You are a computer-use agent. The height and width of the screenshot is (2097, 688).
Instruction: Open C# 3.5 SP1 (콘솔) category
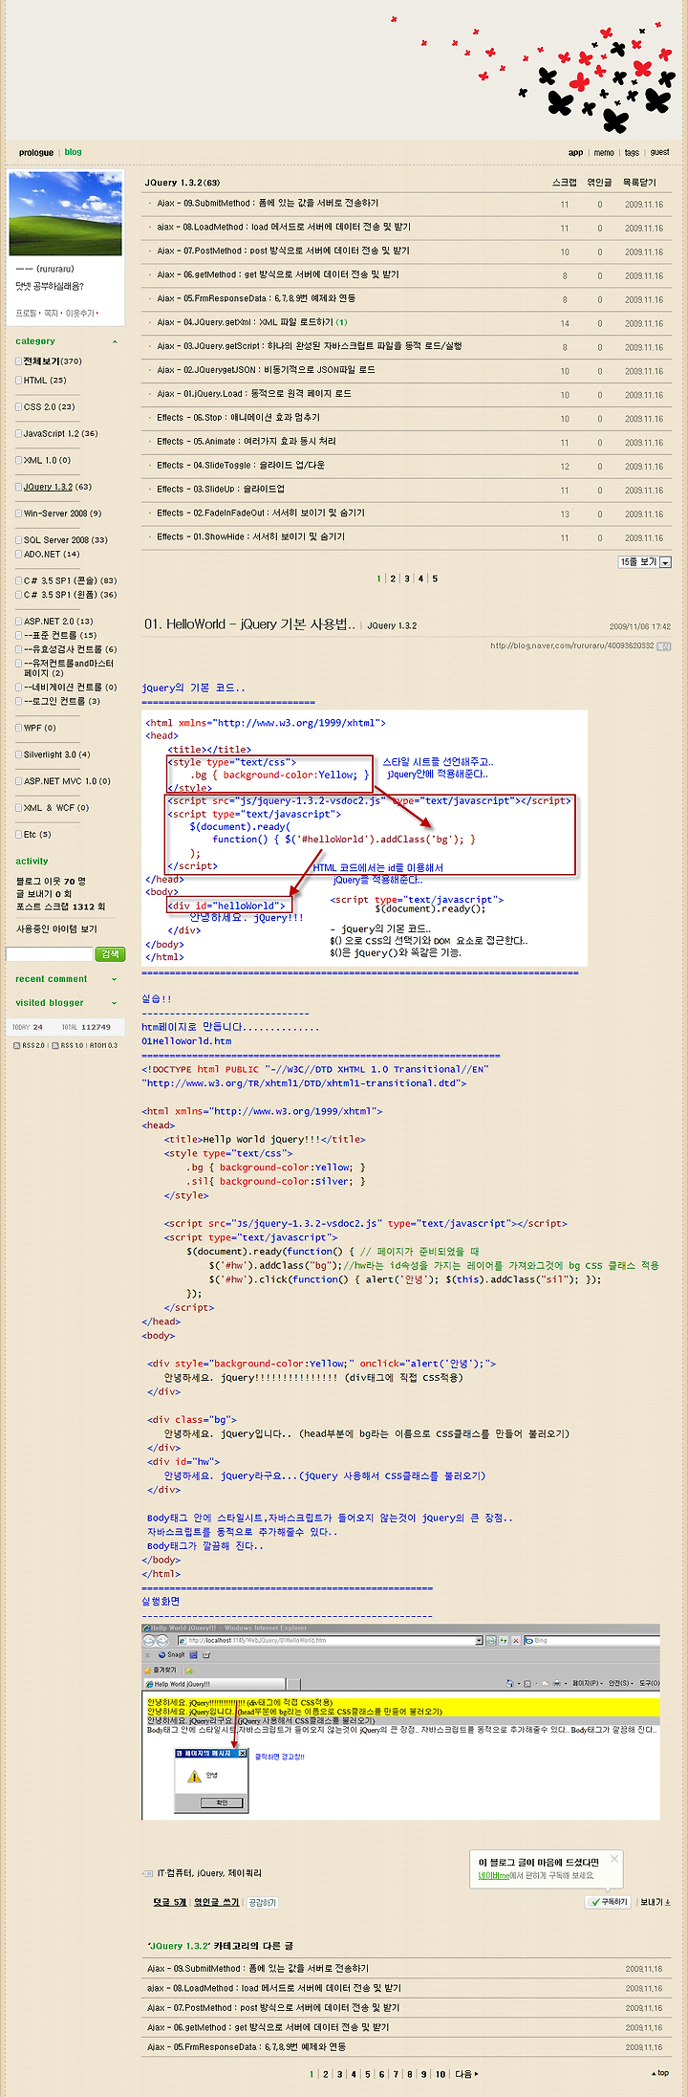[70, 580]
